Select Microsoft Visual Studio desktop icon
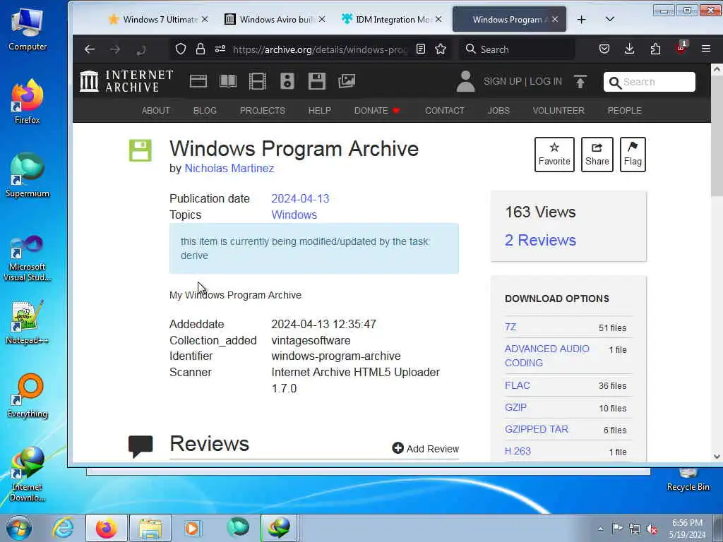This screenshot has height=542, width=723. [28, 258]
